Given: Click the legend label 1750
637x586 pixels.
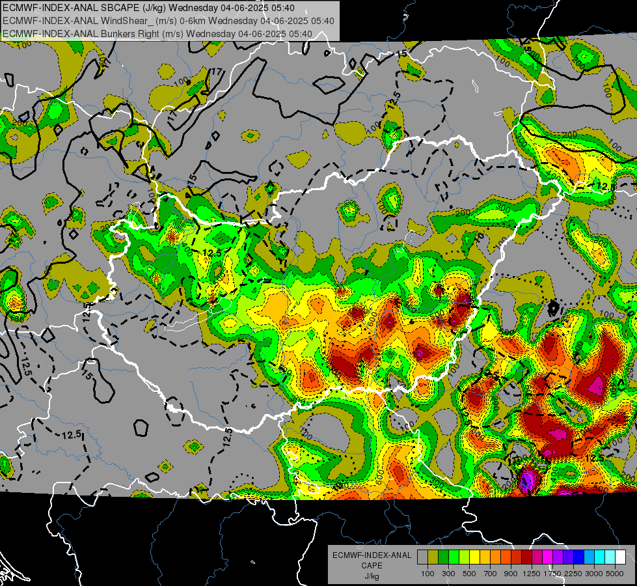Looking at the screenshot, I should click(552, 574).
